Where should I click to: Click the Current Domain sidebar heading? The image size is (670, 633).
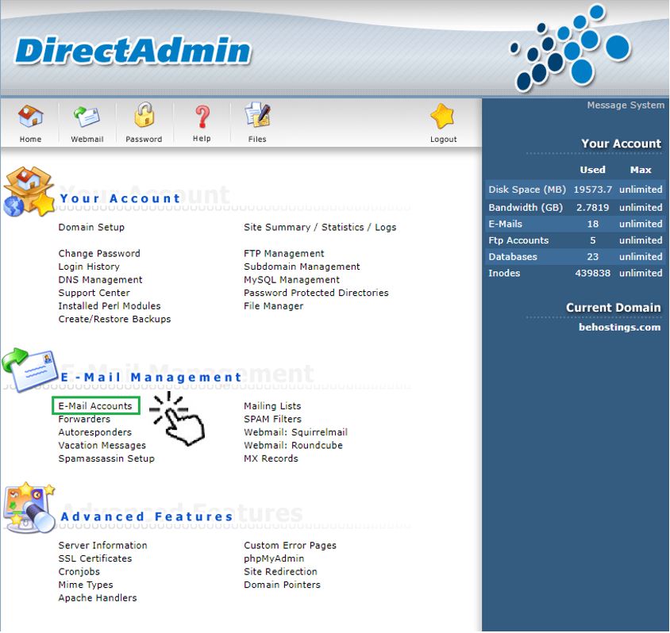click(x=614, y=308)
